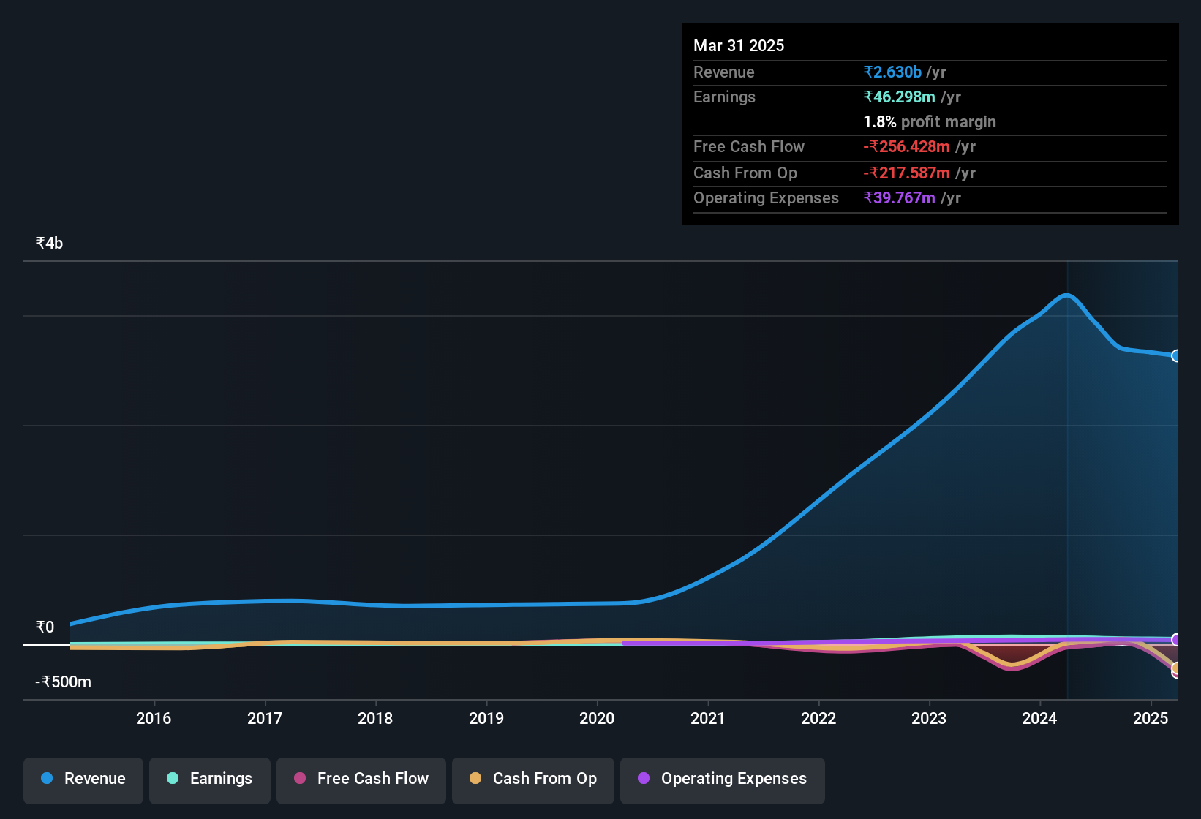Click the 2017 x-axis label
The image size is (1201, 819).
click(x=265, y=718)
